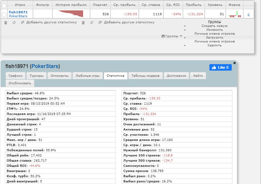The width and height of the screenshot is (261, 184).
Task: Click the trash icon between the two Добавить другую статистику links
Action: [x=83, y=23]
